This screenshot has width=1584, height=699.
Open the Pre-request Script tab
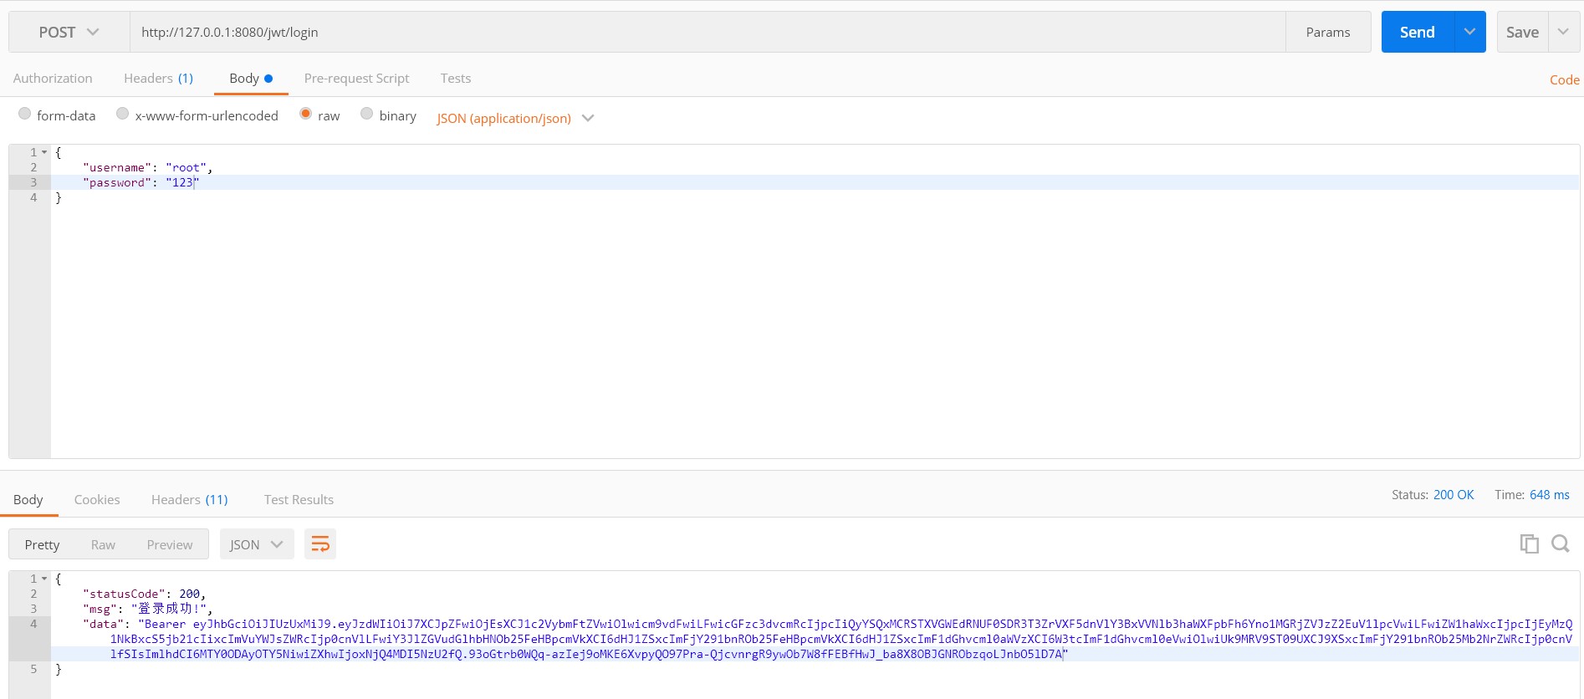tap(356, 78)
